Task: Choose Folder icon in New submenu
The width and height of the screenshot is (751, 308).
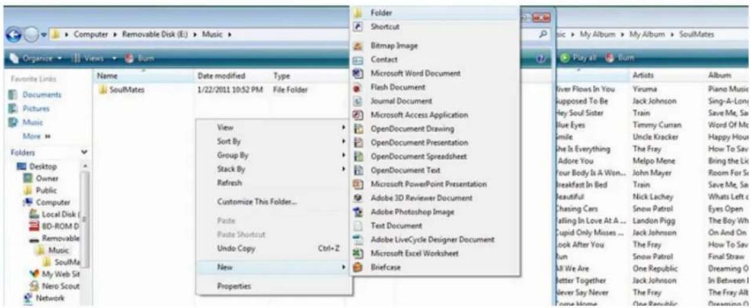Action: click(357, 12)
